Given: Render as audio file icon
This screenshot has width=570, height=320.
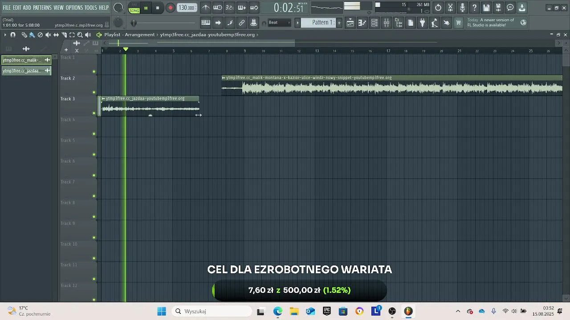Looking at the screenshot, I should coord(498,8).
